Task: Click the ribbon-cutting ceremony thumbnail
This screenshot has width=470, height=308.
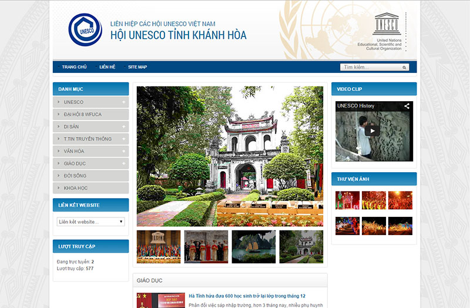Action: [x=206, y=247]
